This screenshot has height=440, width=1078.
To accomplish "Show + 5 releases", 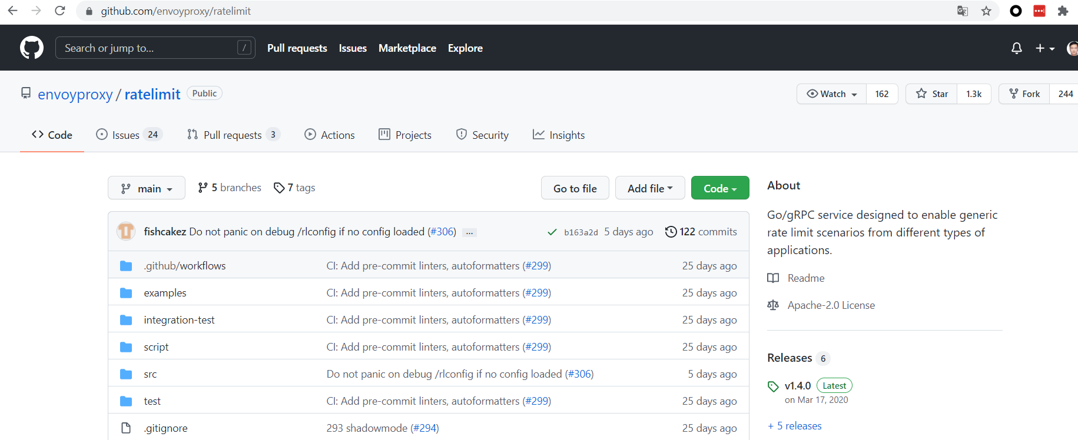I will 795,426.
